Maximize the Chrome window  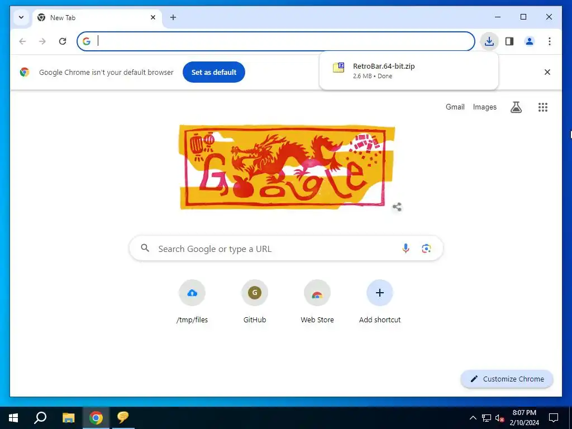coord(523,17)
